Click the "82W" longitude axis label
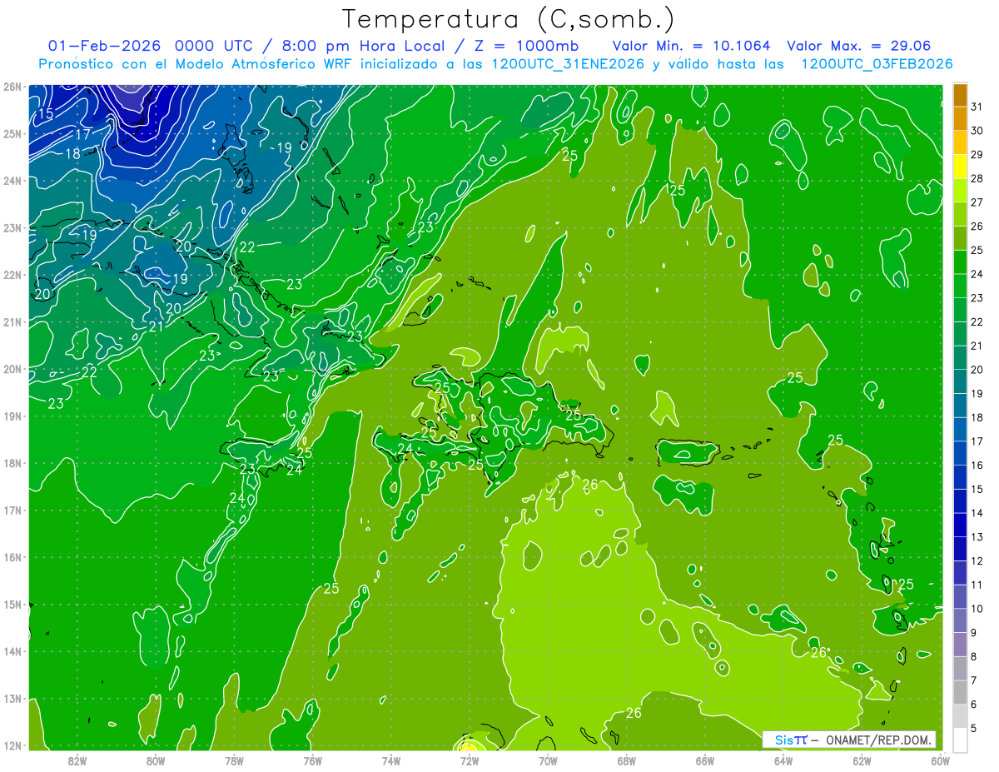 (77, 760)
